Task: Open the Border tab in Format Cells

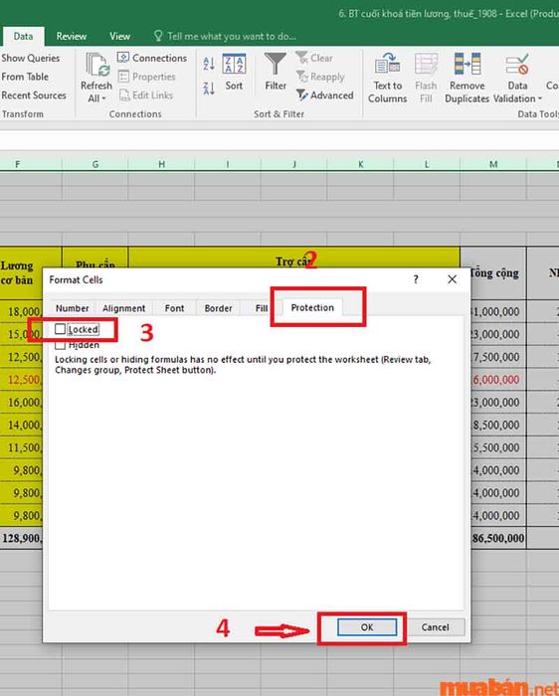Action: [x=218, y=308]
